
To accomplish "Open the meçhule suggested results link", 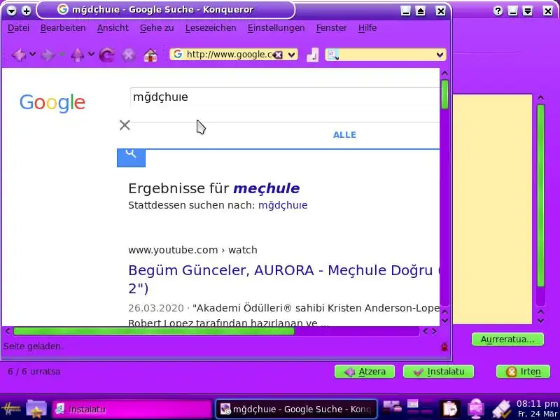I will click(267, 188).
